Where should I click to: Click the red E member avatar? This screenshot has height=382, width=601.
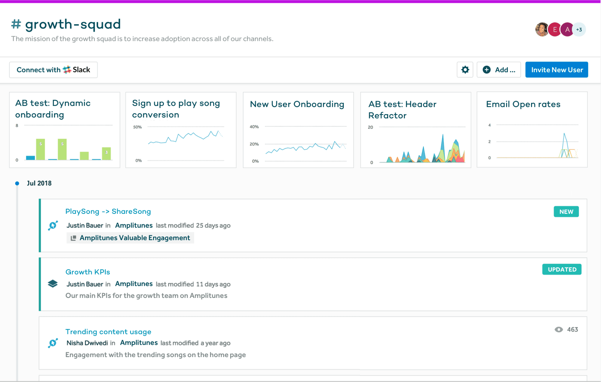pyautogui.click(x=554, y=29)
